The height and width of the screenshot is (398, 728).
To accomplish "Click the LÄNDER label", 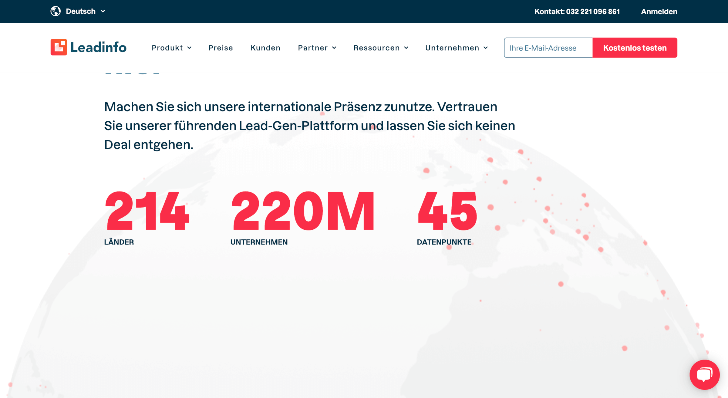I will (x=119, y=242).
